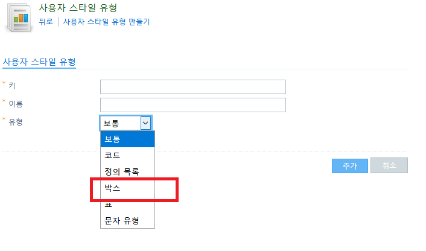Pick 문자 유형 from the dropdown
Screen dimensions: 426x251
point(127,221)
